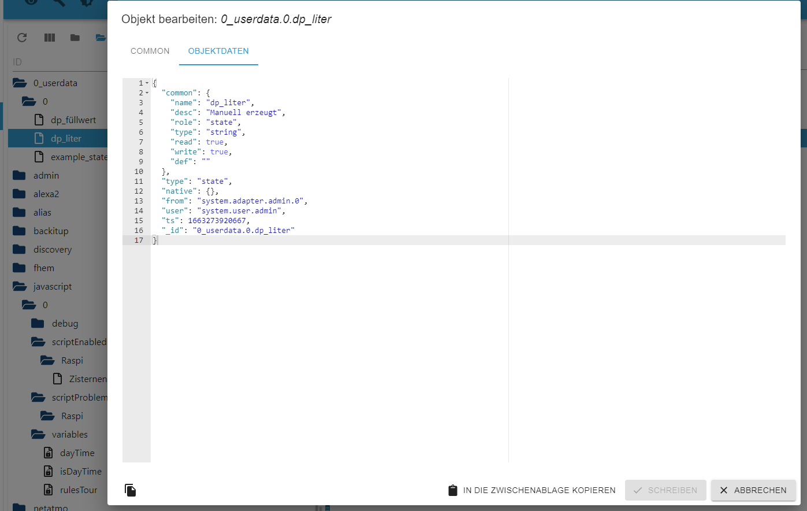Click the Raspi folder under scriptEnabled
807x511 pixels.
coord(72,361)
